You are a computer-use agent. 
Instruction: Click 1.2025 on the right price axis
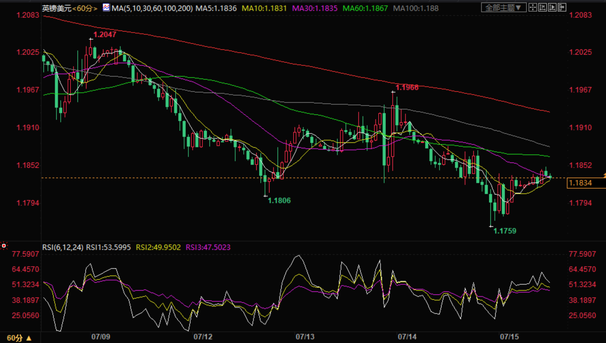click(580, 52)
